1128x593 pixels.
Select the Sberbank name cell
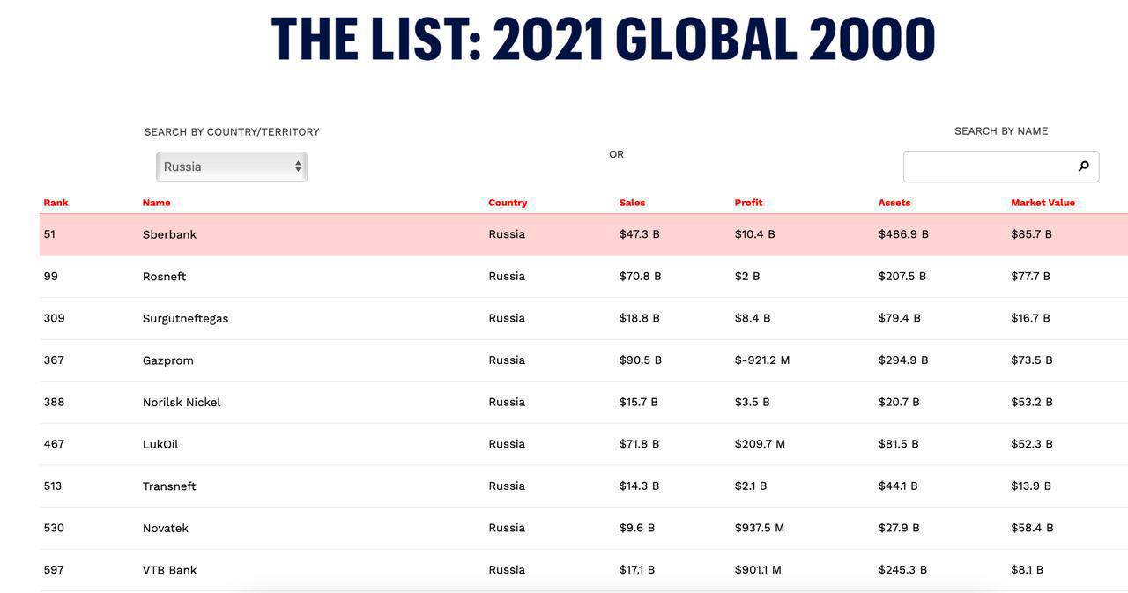pyautogui.click(x=169, y=234)
